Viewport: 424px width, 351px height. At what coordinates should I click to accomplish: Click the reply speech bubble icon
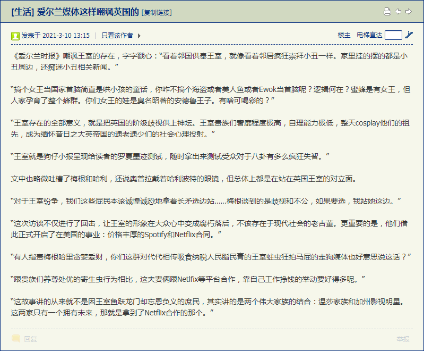tap(16, 339)
